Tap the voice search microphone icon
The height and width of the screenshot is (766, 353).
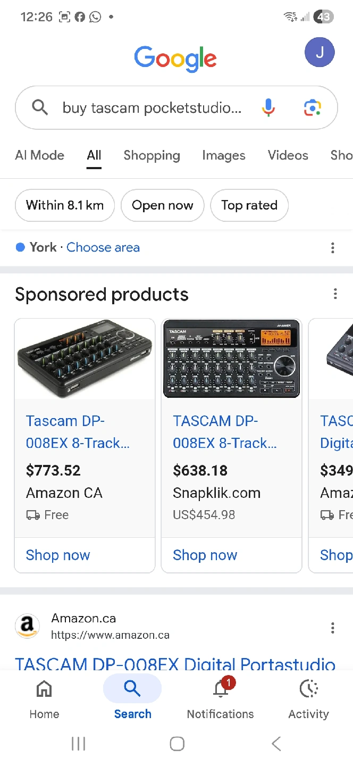268,108
